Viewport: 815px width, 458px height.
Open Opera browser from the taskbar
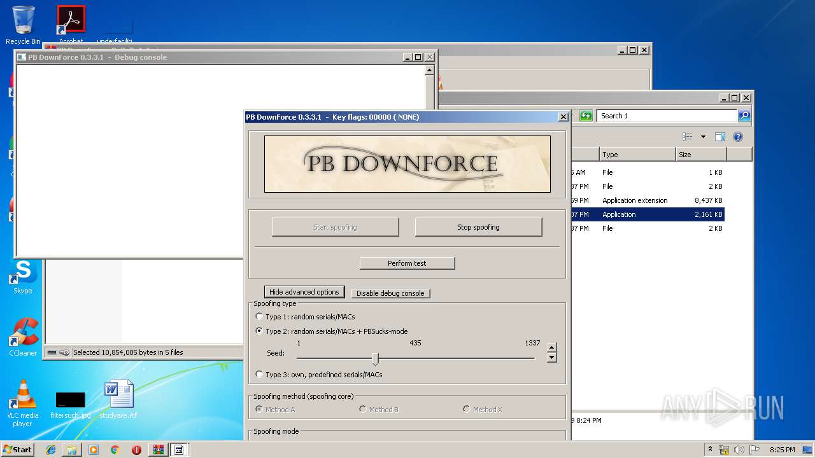tap(136, 450)
